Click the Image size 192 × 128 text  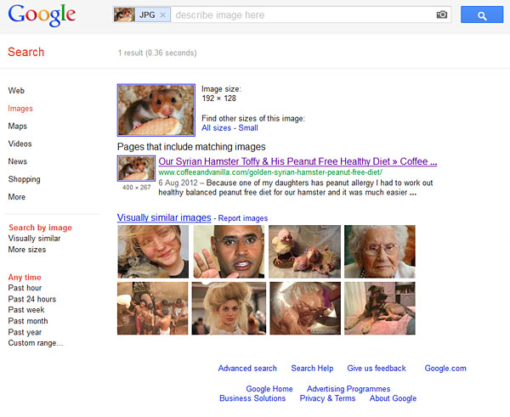221,93
